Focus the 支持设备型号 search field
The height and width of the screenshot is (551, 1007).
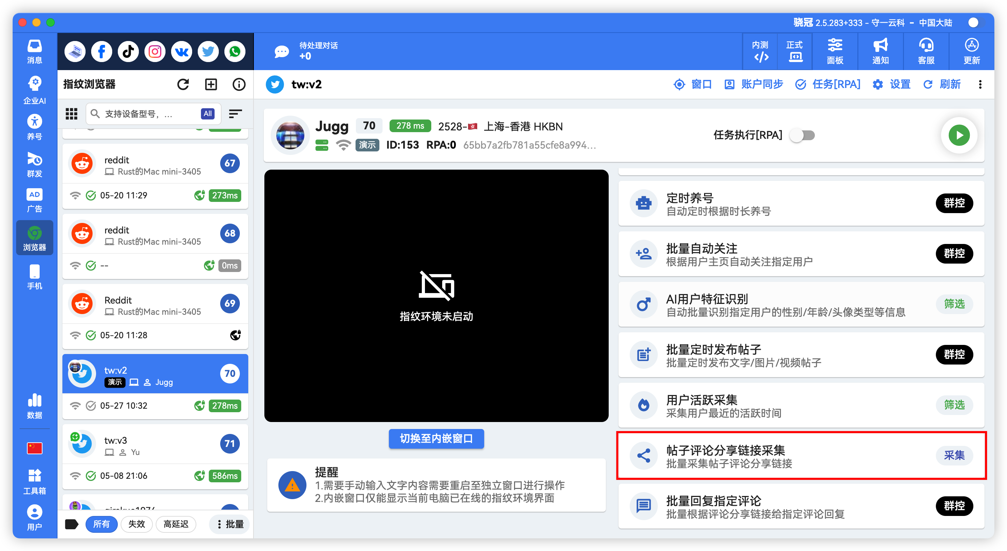click(x=153, y=114)
